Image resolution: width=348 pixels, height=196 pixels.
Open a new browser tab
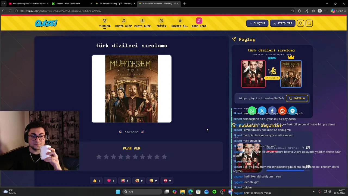click(184, 4)
